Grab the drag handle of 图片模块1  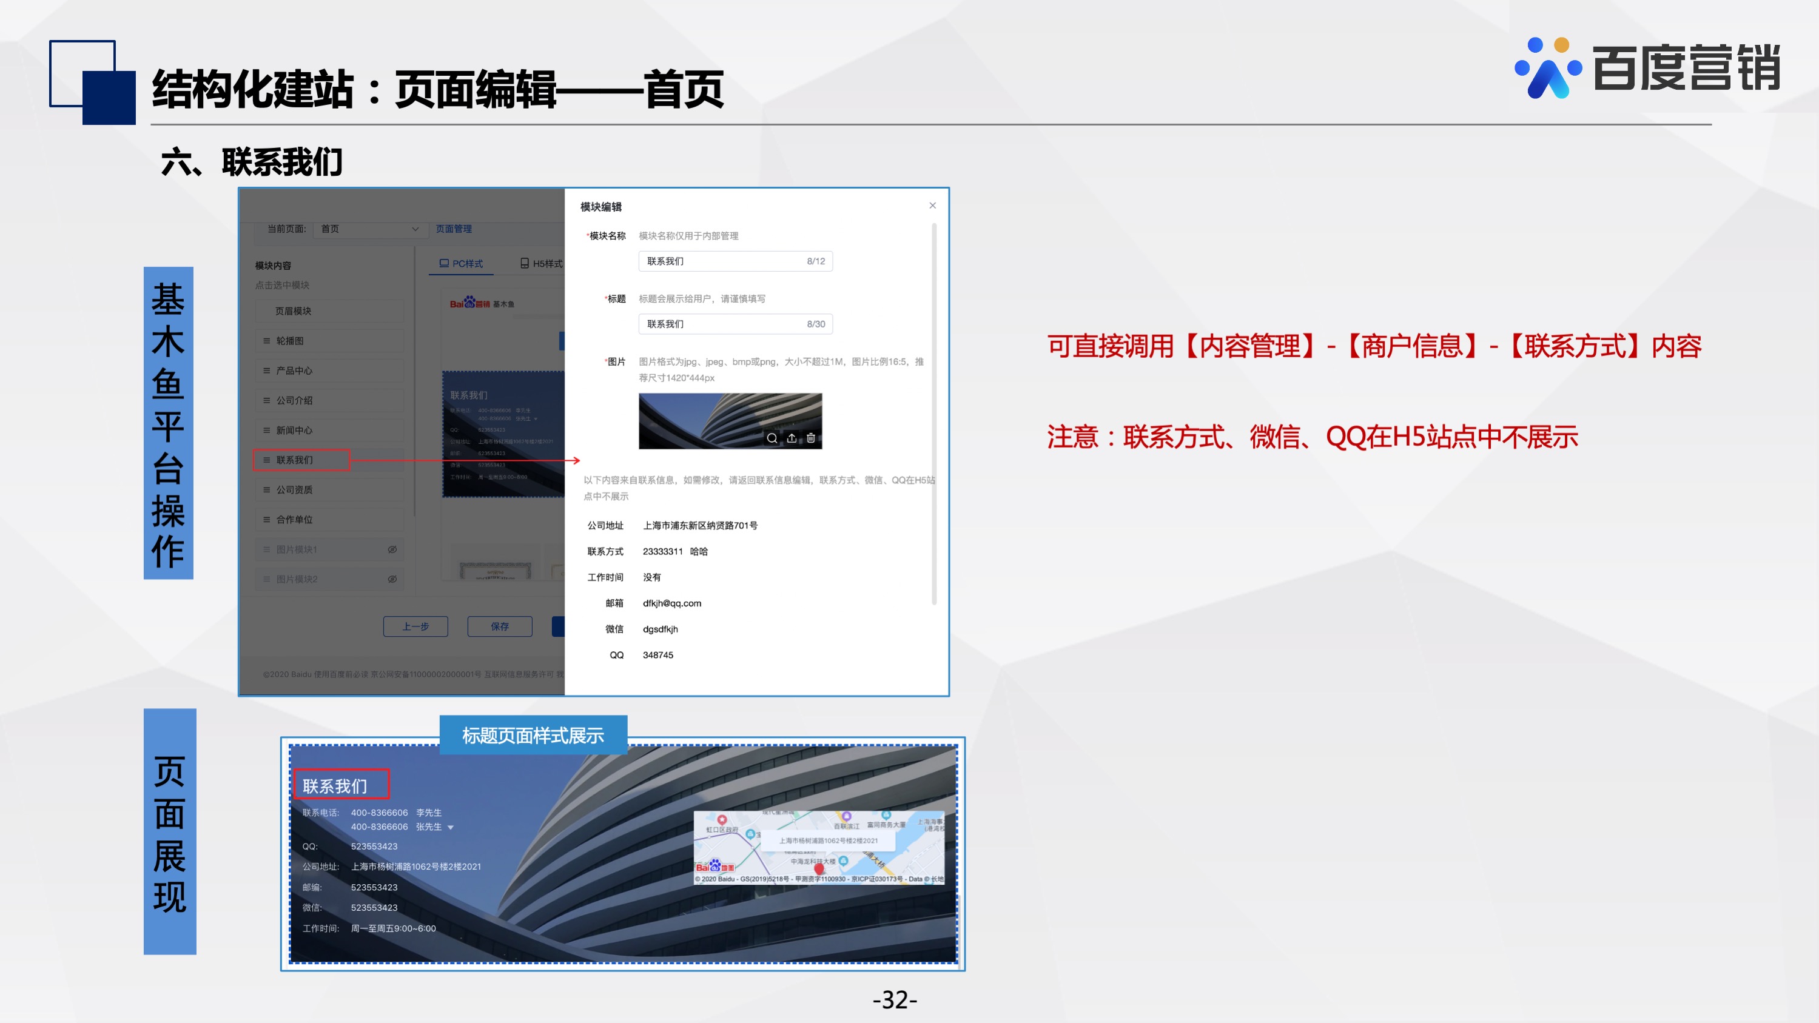(266, 549)
